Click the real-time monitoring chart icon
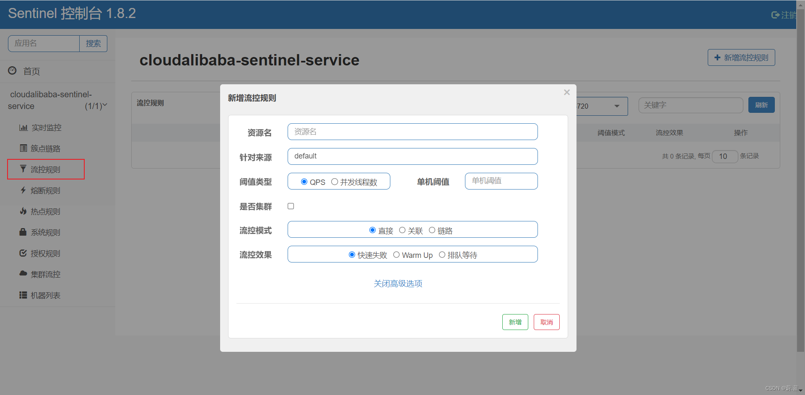Image resolution: width=805 pixels, height=395 pixels. (x=23, y=127)
